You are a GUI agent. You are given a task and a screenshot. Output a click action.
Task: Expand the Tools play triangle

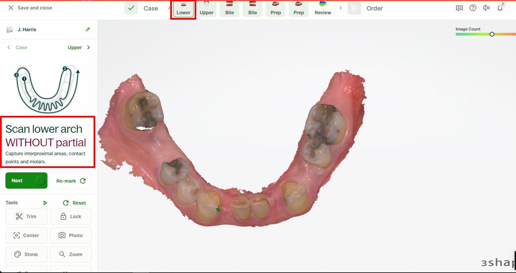pos(45,203)
